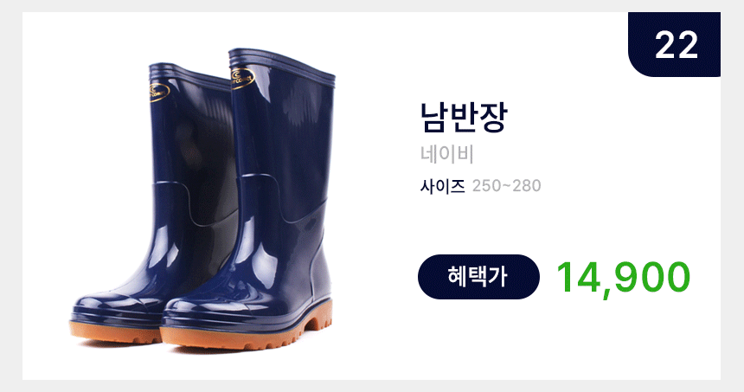The height and width of the screenshot is (392, 744).
Task: Click the rear boot's glossy toe cap
Action: tap(114, 304)
